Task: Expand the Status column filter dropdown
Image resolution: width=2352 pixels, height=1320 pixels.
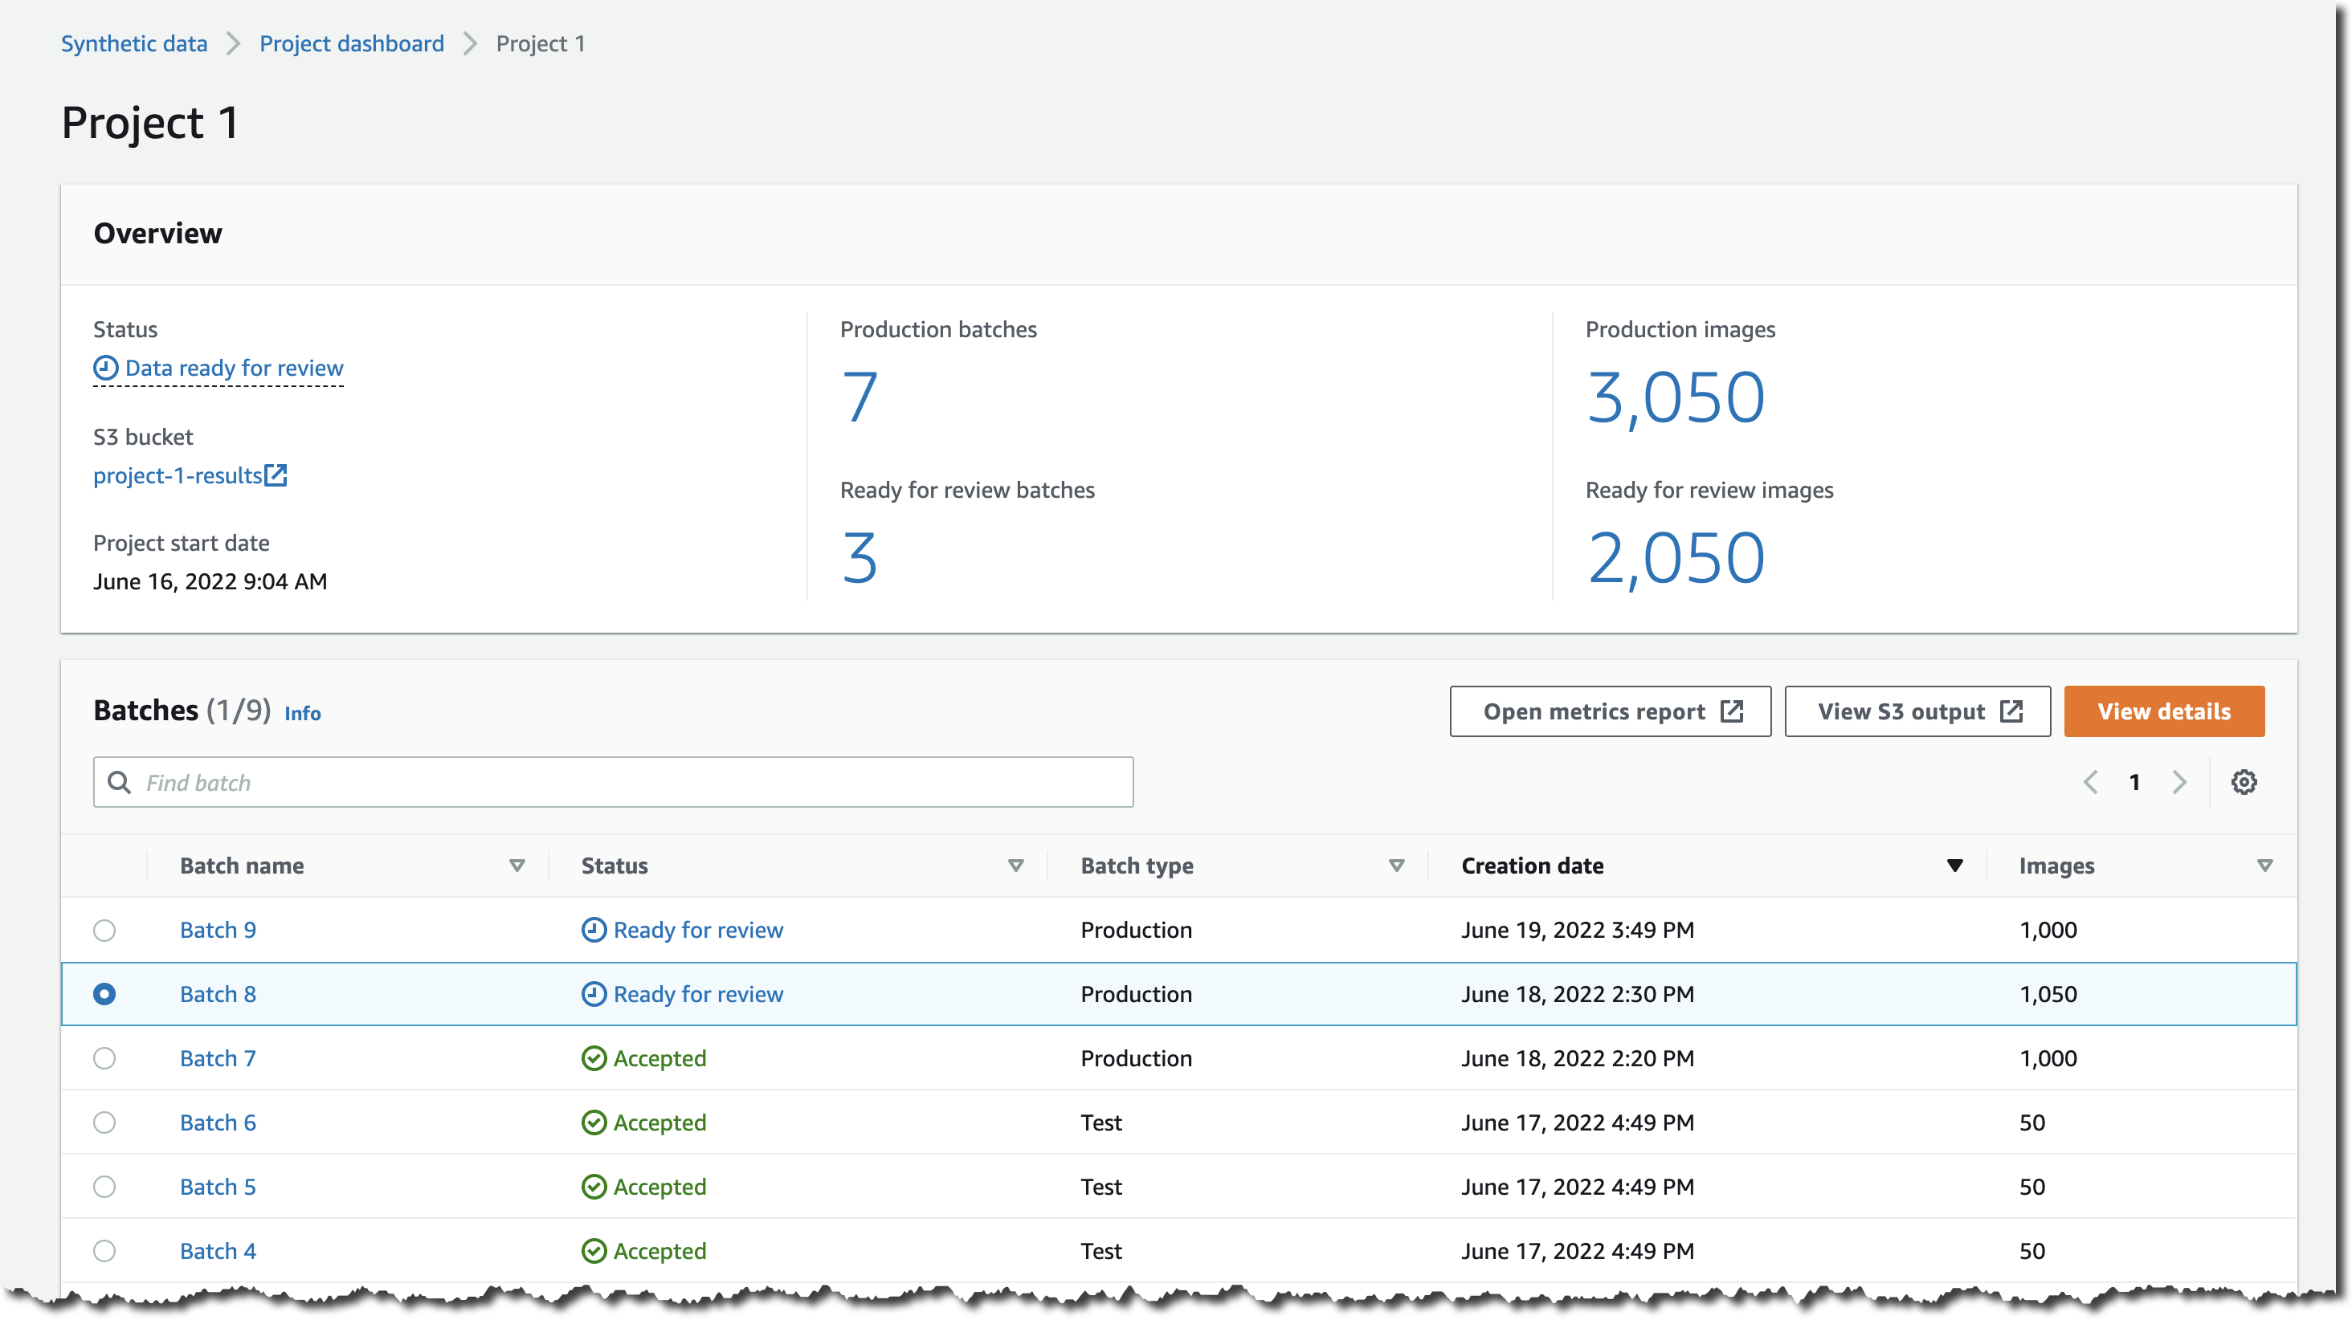Action: tap(1013, 865)
